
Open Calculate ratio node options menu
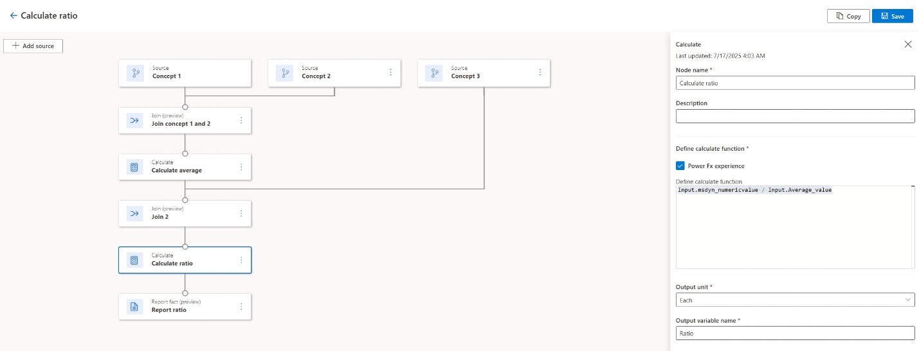coord(241,260)
